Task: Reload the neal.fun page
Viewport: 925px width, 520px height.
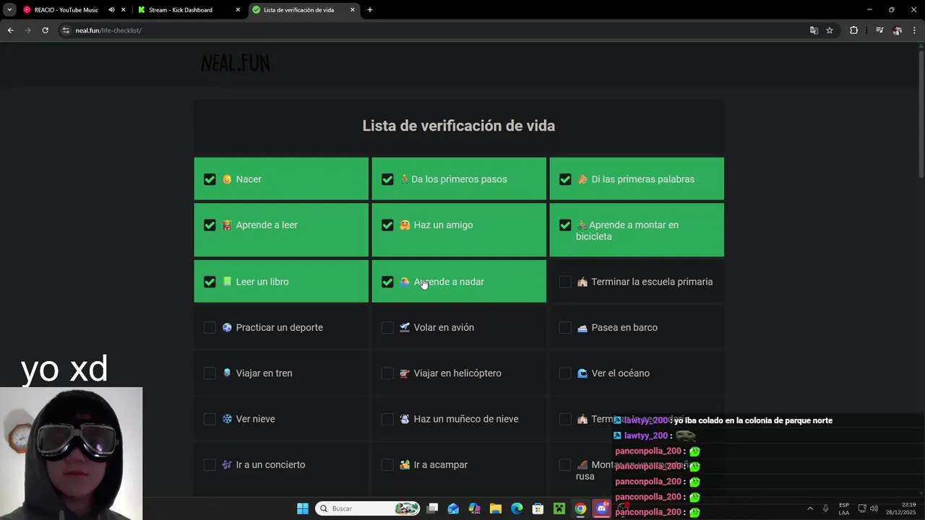Action: pos(45,30)
